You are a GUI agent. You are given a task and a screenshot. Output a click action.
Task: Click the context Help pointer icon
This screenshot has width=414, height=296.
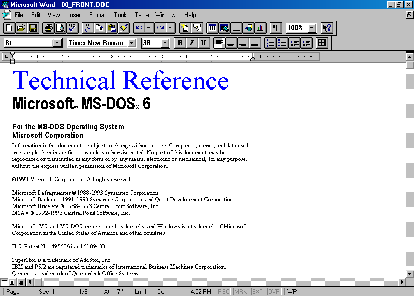[327, 28]
